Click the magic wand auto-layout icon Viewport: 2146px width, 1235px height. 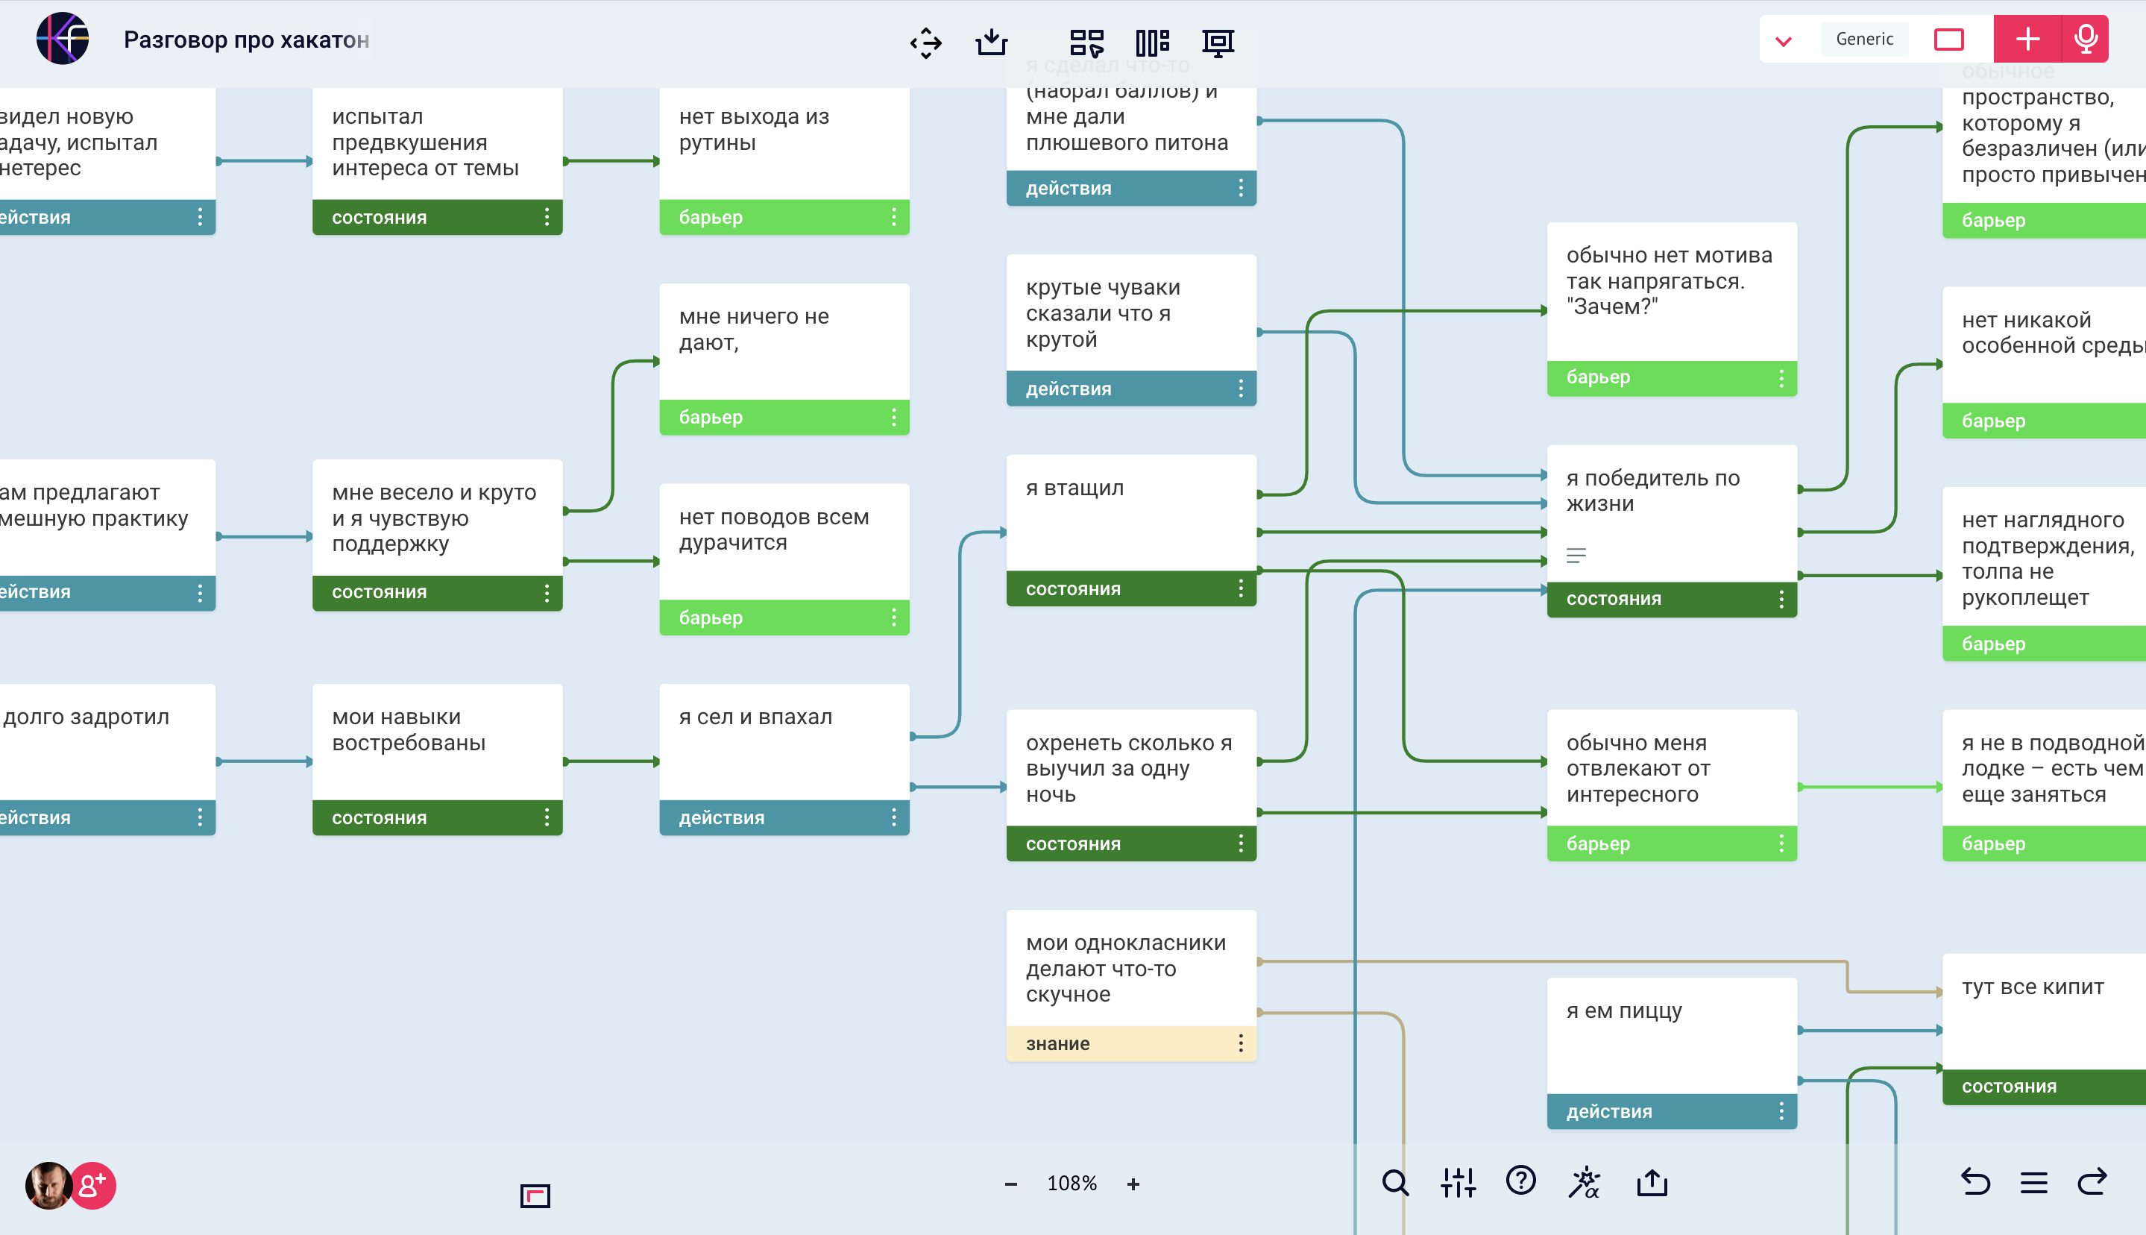tap(1584, 1182)
